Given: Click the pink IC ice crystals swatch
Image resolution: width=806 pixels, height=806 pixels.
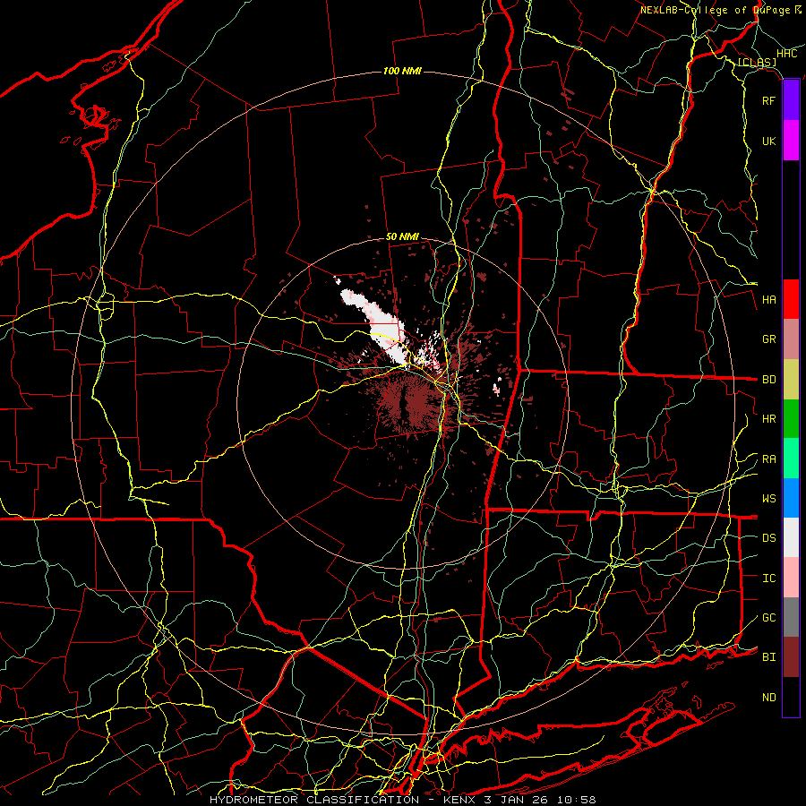Looking at the screenshot, I should (x=791, y=578).
